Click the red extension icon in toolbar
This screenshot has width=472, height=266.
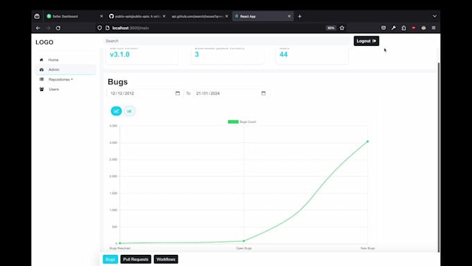click(414, 28)
